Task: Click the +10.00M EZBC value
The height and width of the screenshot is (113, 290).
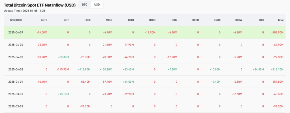Action: tap(215, 69)
